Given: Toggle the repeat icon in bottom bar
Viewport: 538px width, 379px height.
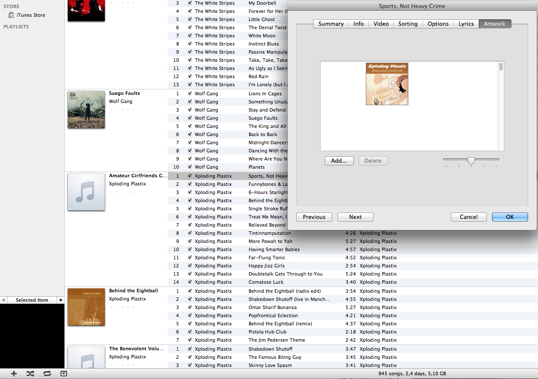Looking at the screenshot, I should [47, 373].
